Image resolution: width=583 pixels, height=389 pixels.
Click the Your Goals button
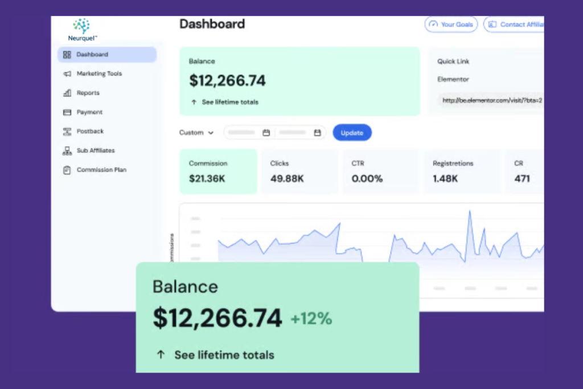451,24
